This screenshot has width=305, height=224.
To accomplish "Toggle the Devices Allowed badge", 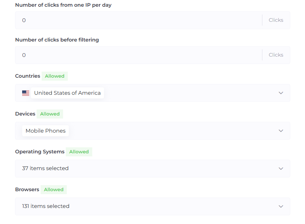I will (50, 114).
